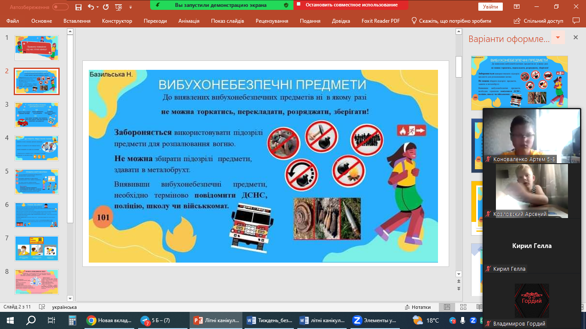Open the Переходи ribbon tab

coord(155,21)
